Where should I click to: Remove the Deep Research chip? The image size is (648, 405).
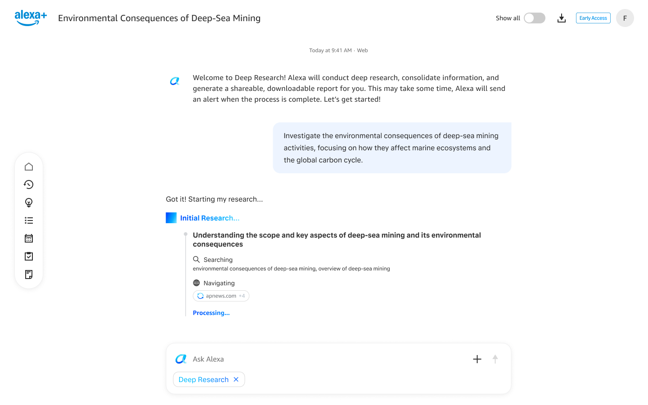[236, 379]
